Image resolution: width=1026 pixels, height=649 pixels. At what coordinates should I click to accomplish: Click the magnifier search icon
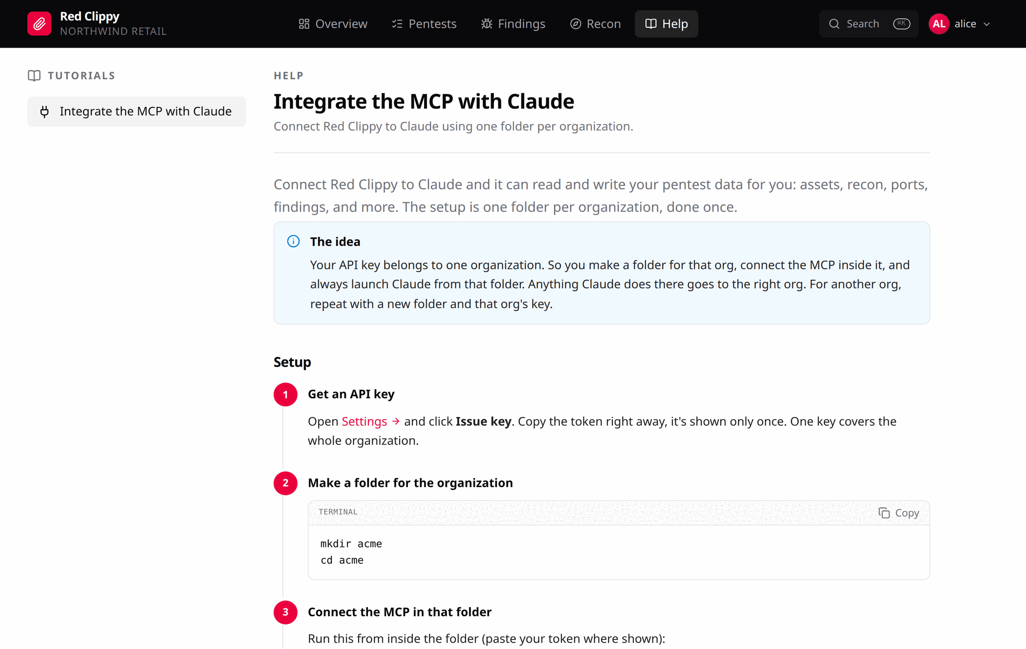pos(834,24)
